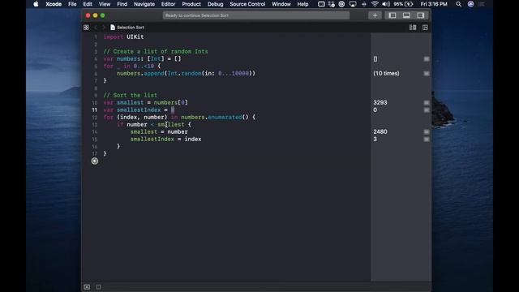Run the playground with the play button
This screenshot has height=292, width=519.
point(95,161)
